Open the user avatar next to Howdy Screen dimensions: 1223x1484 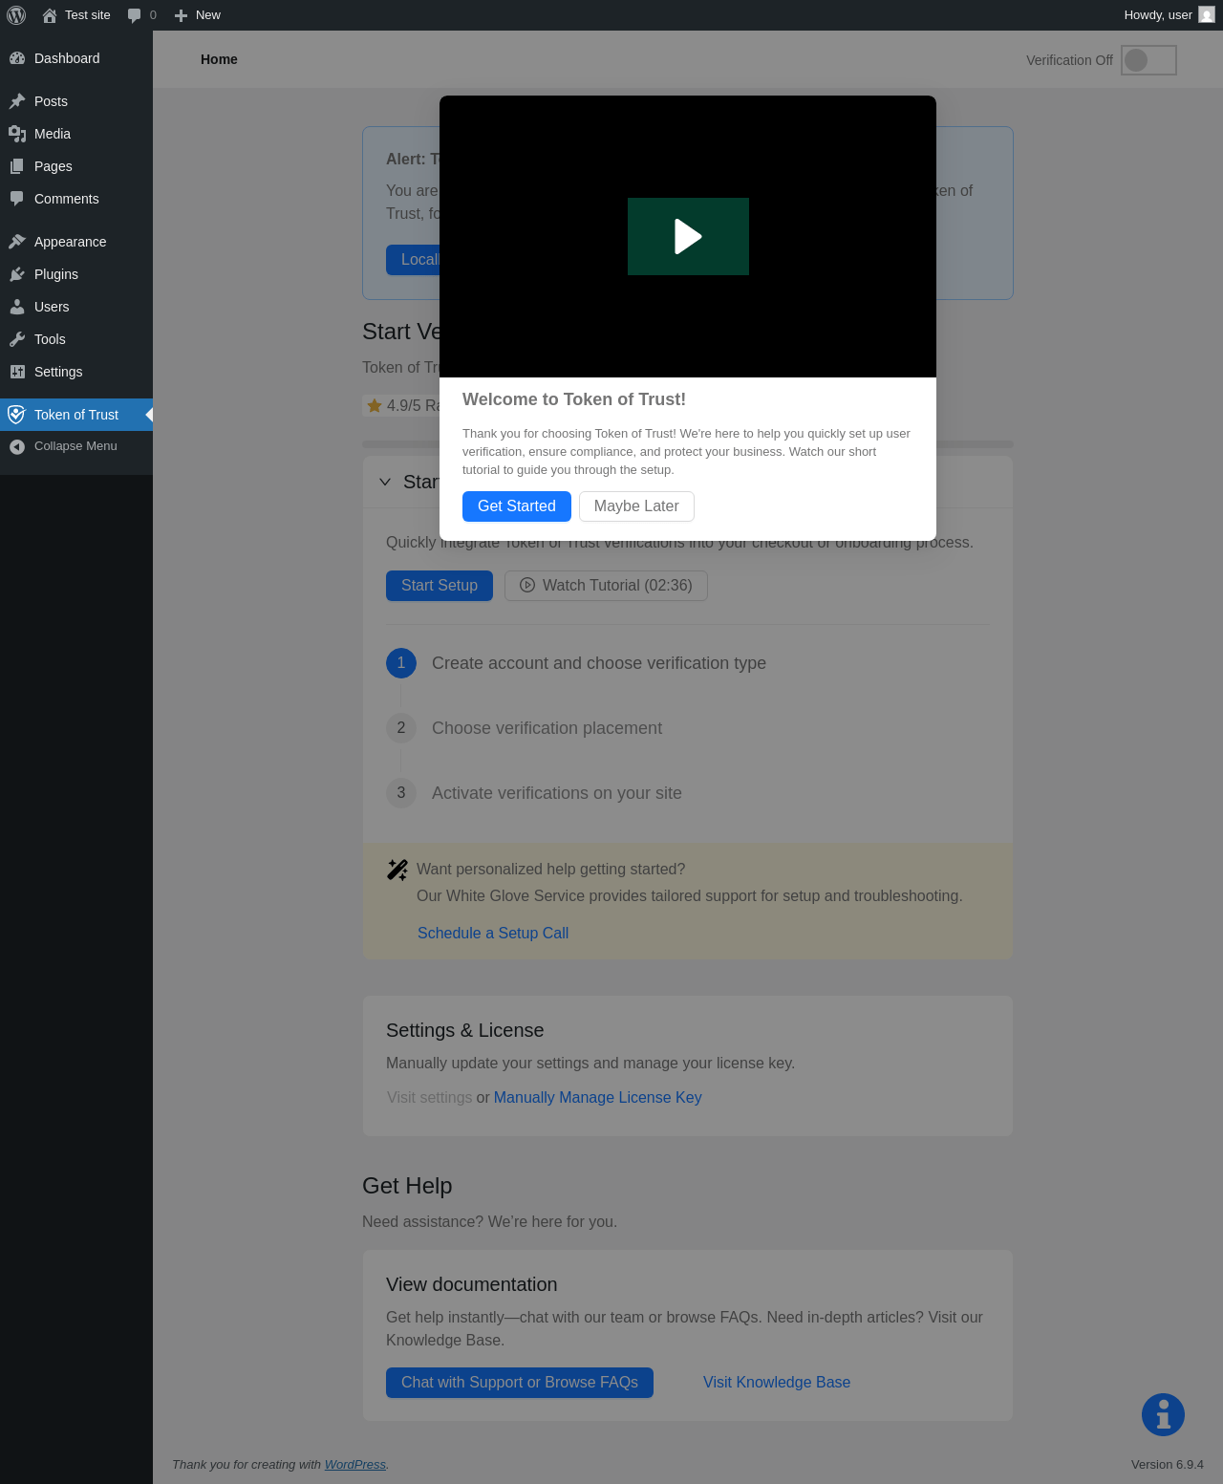1207,15
